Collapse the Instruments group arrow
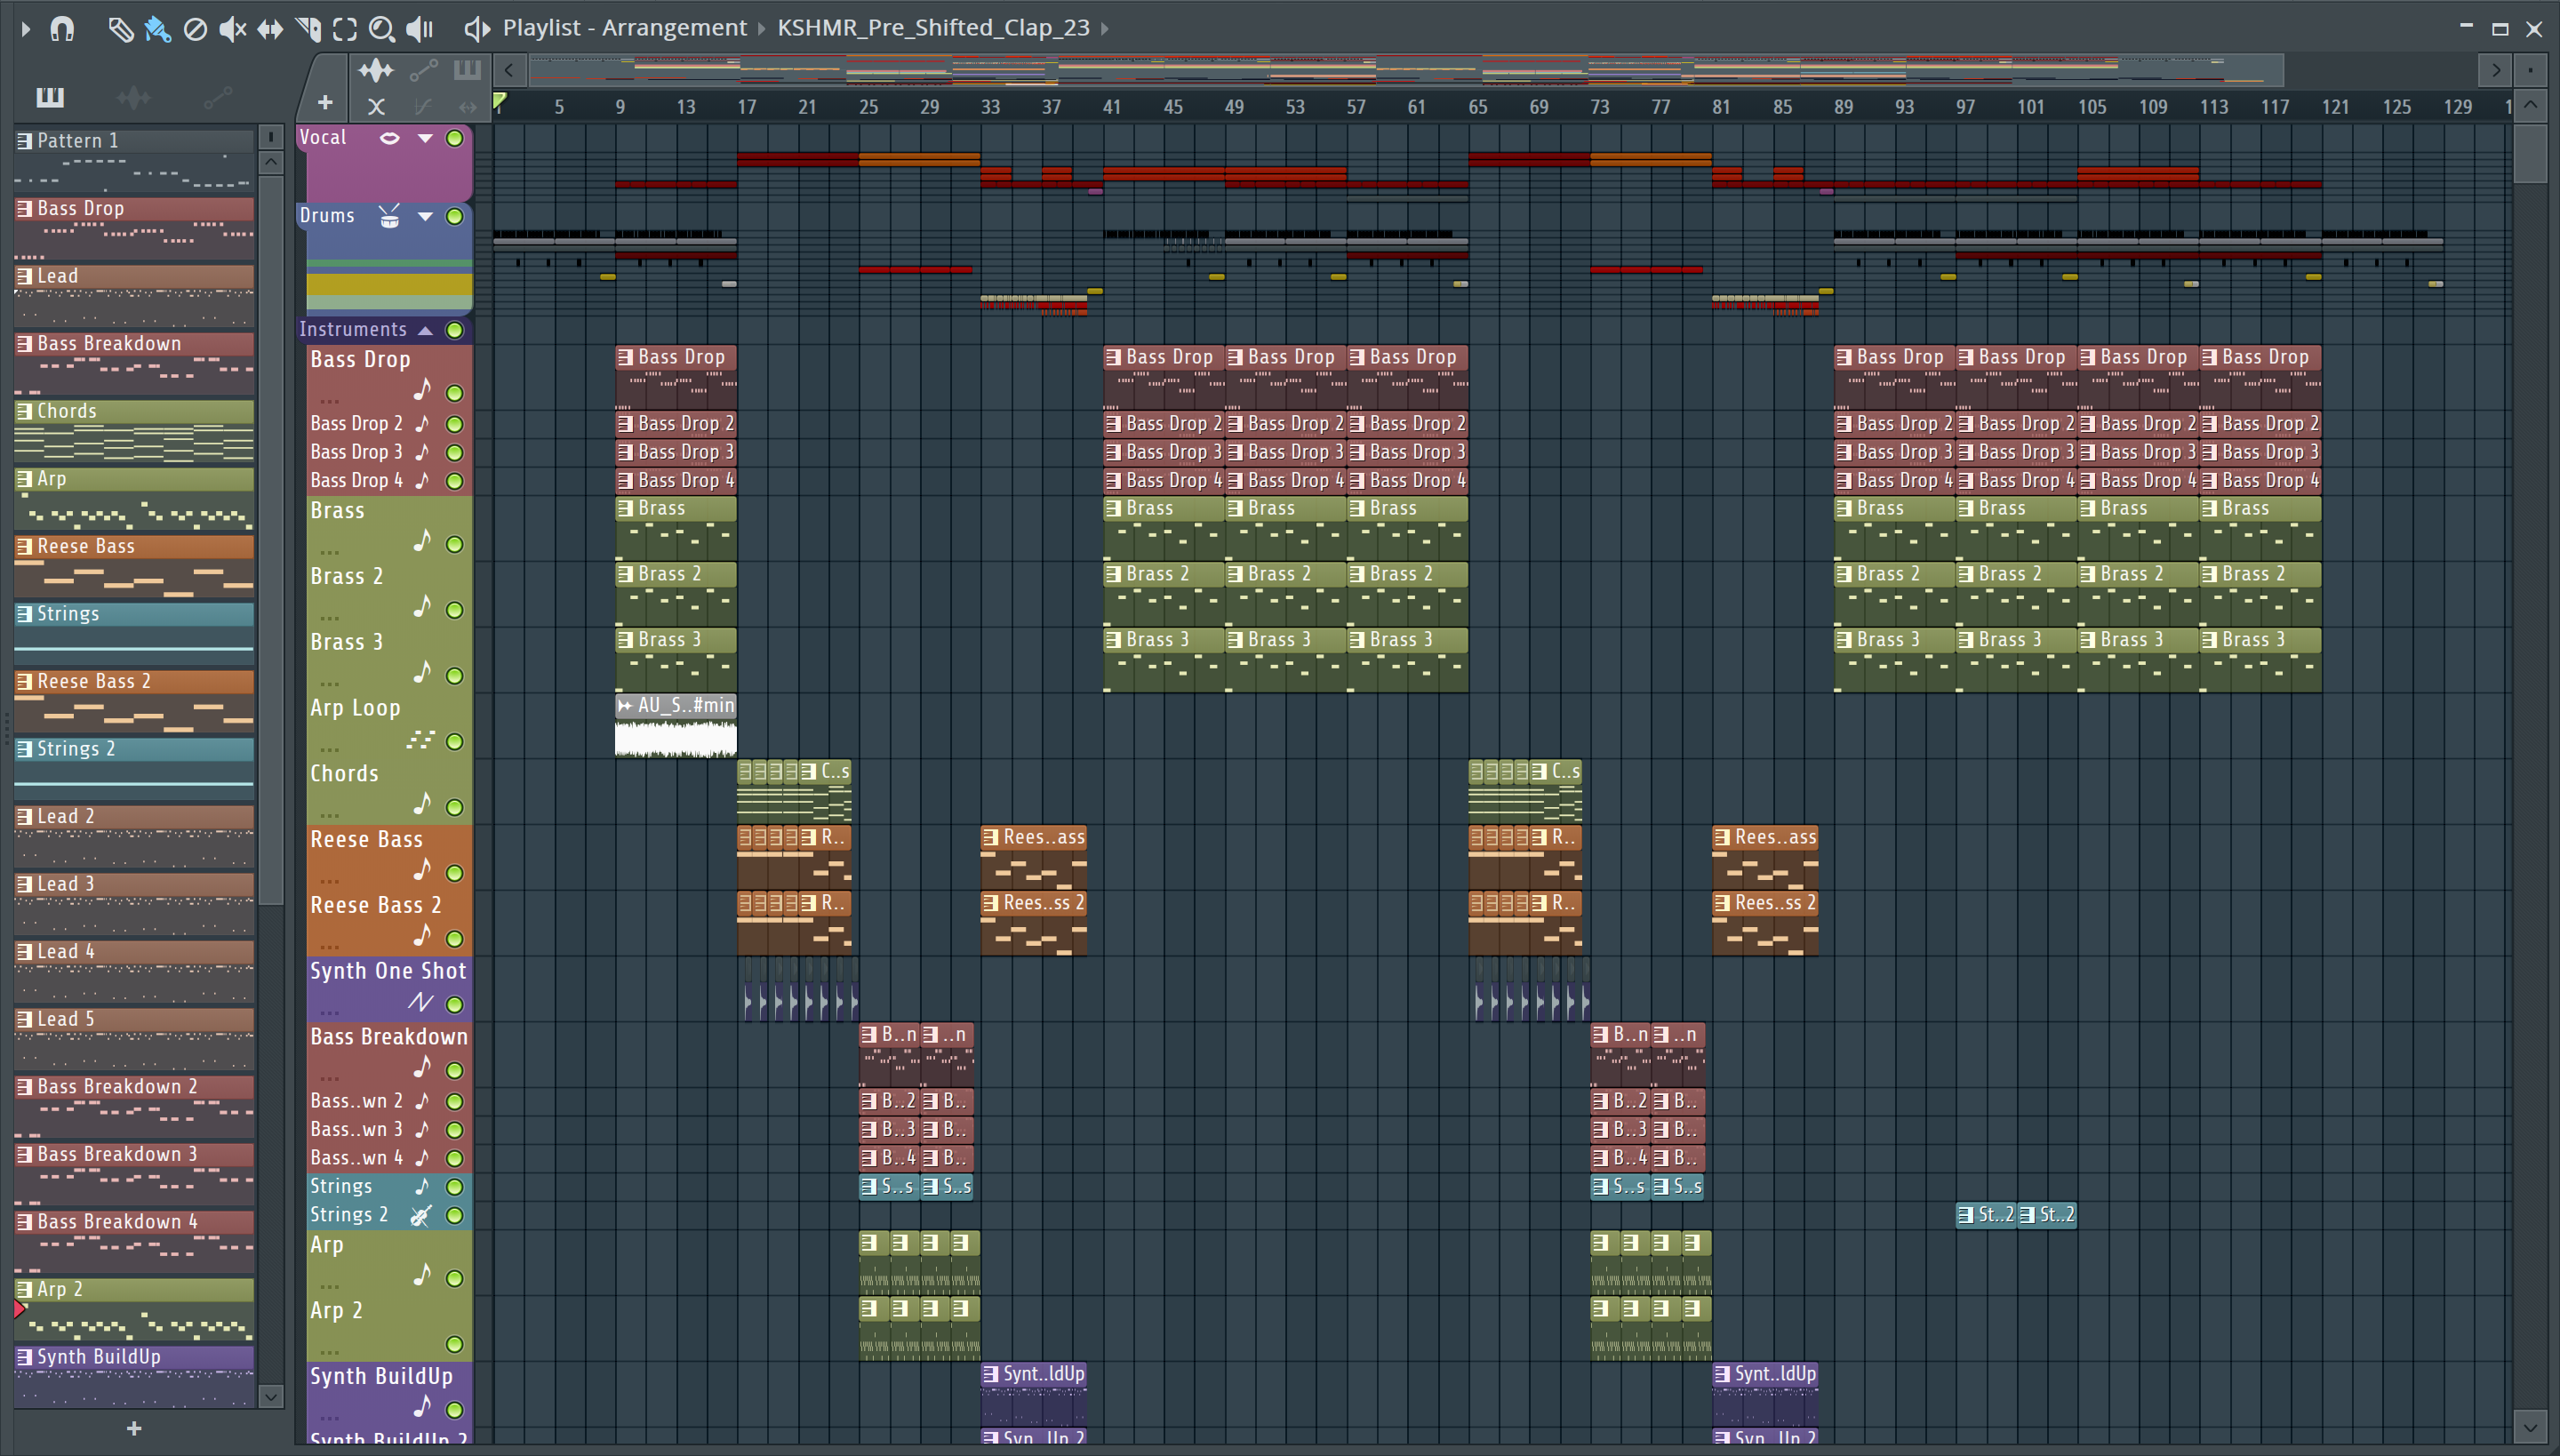Image resolution: width=2560 pixels, height=1456 pixels. 425,330
